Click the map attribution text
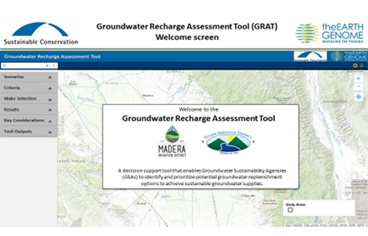 (325, 225)
